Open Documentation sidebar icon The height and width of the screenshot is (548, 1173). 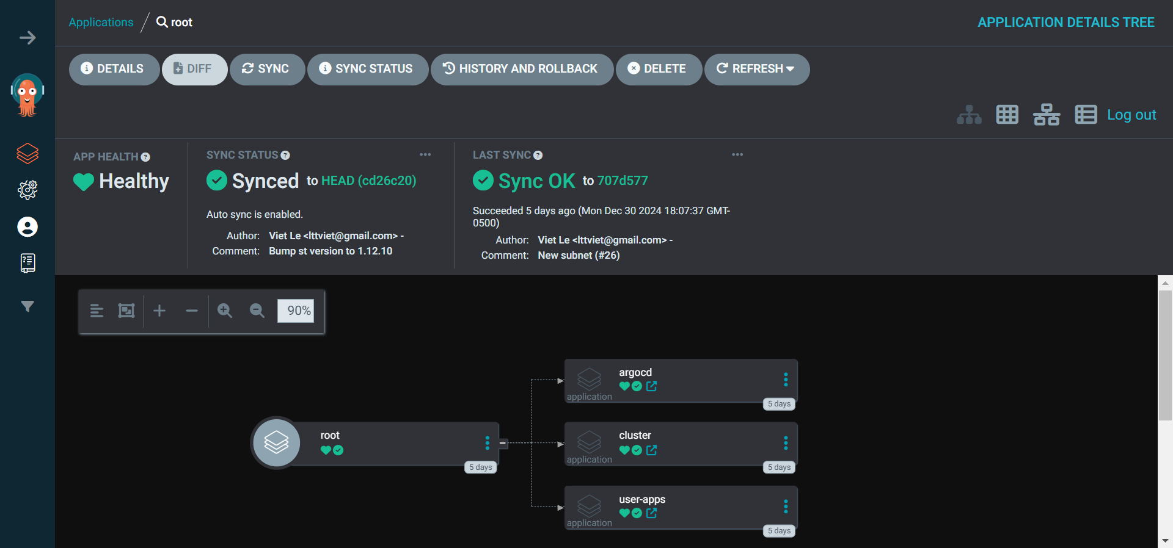[27, 263]
